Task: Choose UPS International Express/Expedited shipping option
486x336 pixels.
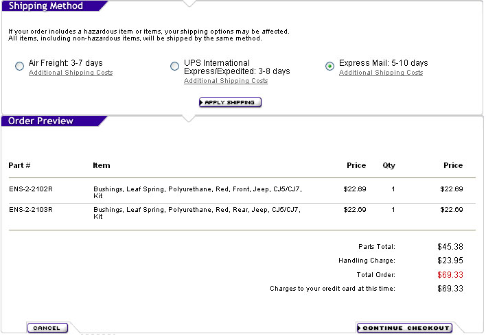Action: point(174,66)
